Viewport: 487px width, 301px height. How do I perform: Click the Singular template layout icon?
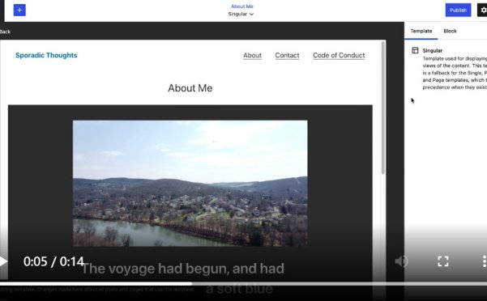pyautogui.click(x=415, y=50)
